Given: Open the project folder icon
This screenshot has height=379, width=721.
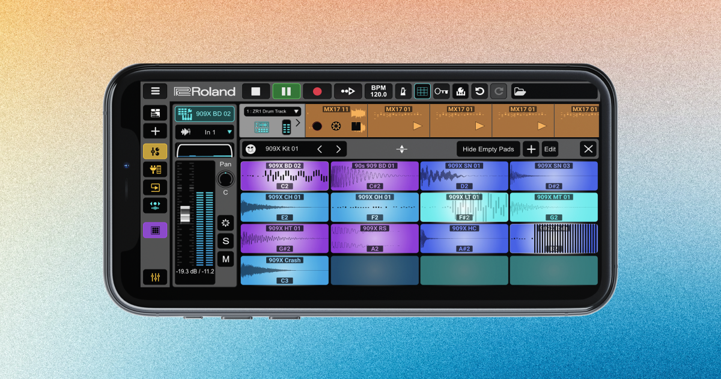Looking at the screenshot, I should [520, 91].
